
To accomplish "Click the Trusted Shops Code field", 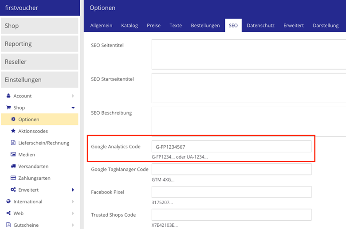I will click(x=232, y=215).
